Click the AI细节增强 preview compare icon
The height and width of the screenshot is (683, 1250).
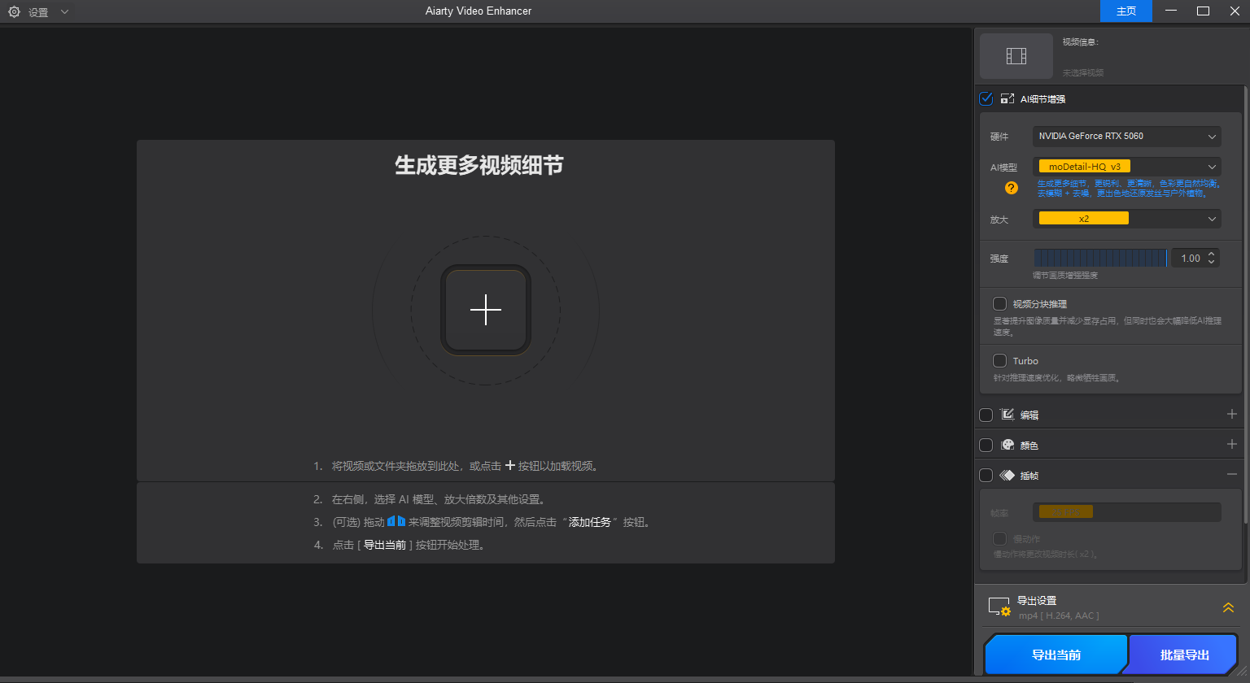coord(1007,98)
